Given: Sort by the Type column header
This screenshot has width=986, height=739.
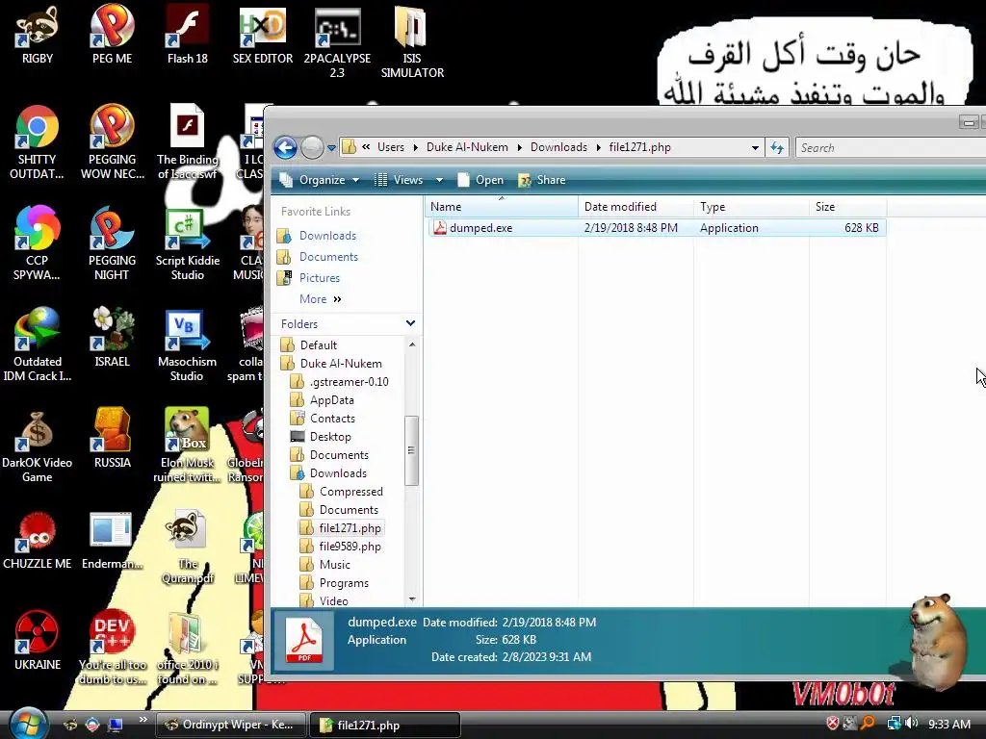Looking at the screenshot, I should click(751, 207).
